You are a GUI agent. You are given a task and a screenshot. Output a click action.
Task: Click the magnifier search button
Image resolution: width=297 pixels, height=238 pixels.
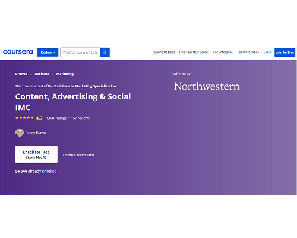pos(105,52)
